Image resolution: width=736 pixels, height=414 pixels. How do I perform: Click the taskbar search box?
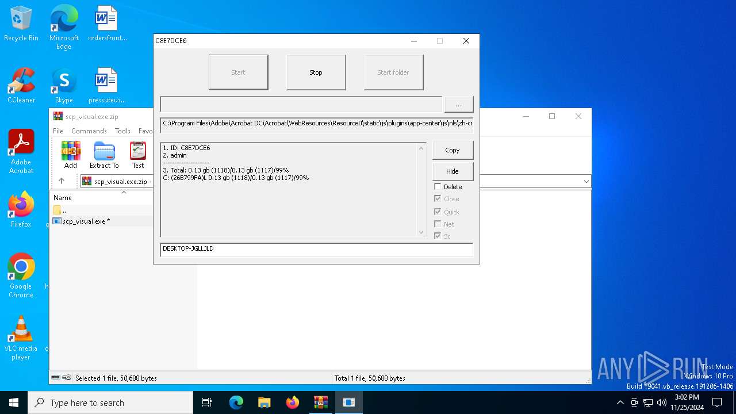tap(110, 402)
